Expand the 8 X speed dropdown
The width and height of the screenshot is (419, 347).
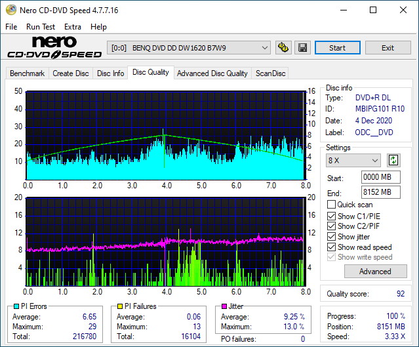tap(353, 161)
